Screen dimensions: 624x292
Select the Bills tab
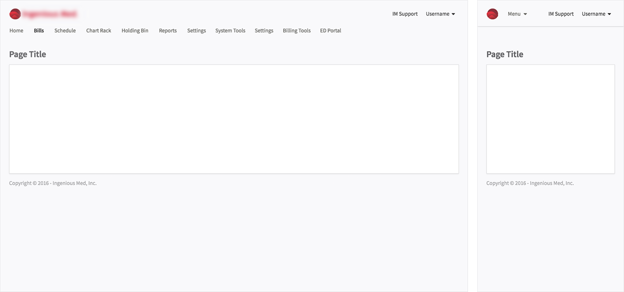pos(39,30)
